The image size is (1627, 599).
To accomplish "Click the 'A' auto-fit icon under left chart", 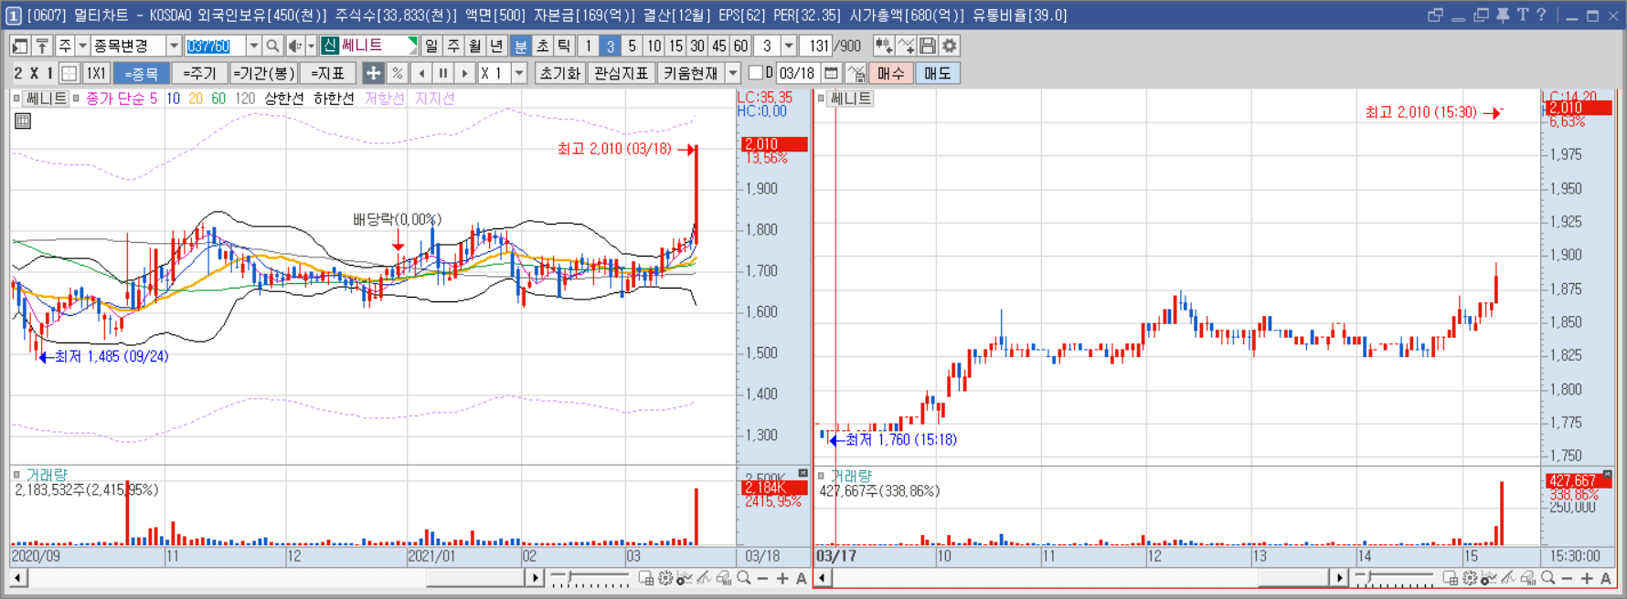I will tap(802, 578).
